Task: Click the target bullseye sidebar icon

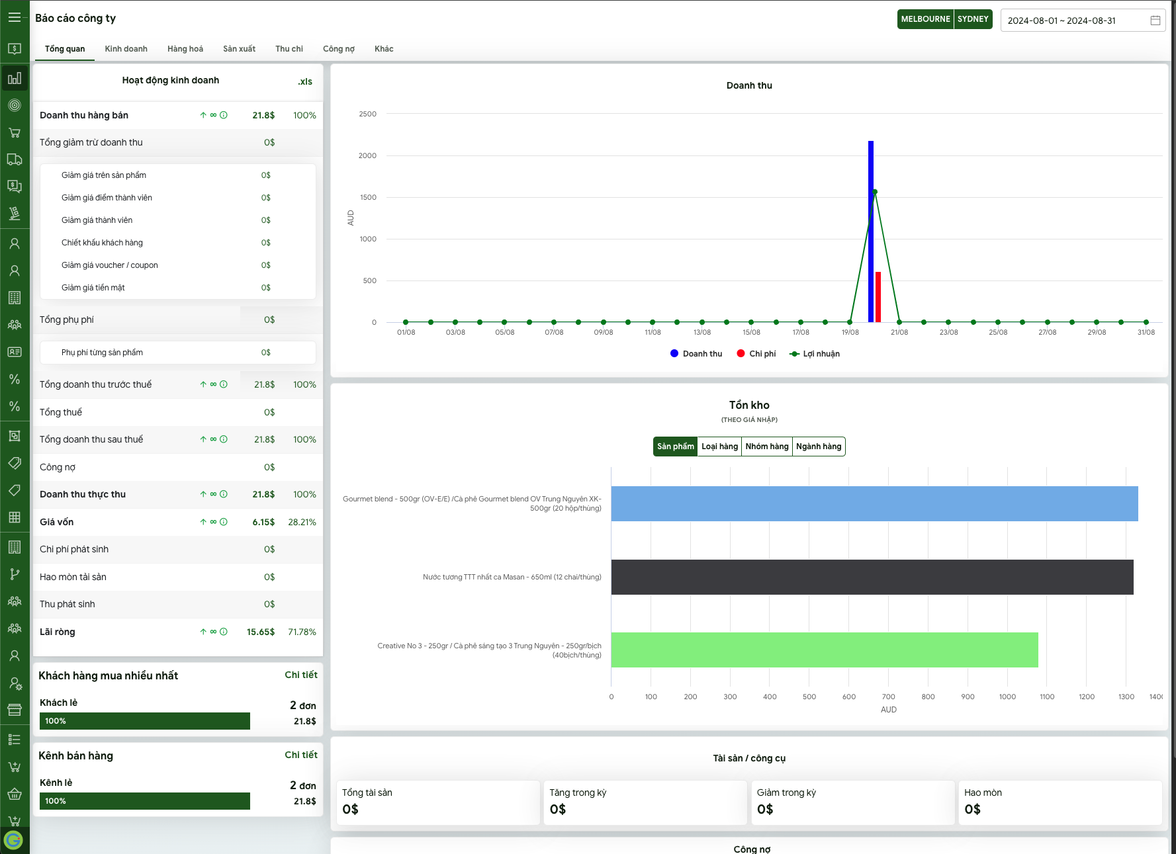Action: point(15,105)
